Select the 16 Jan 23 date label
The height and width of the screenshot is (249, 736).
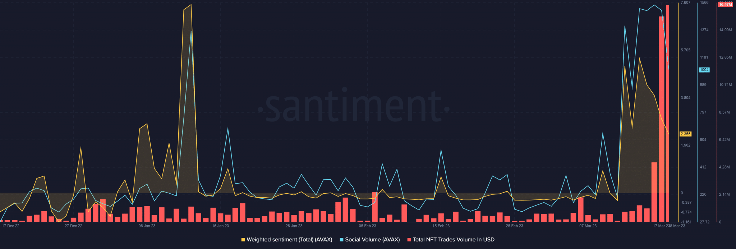220,226
